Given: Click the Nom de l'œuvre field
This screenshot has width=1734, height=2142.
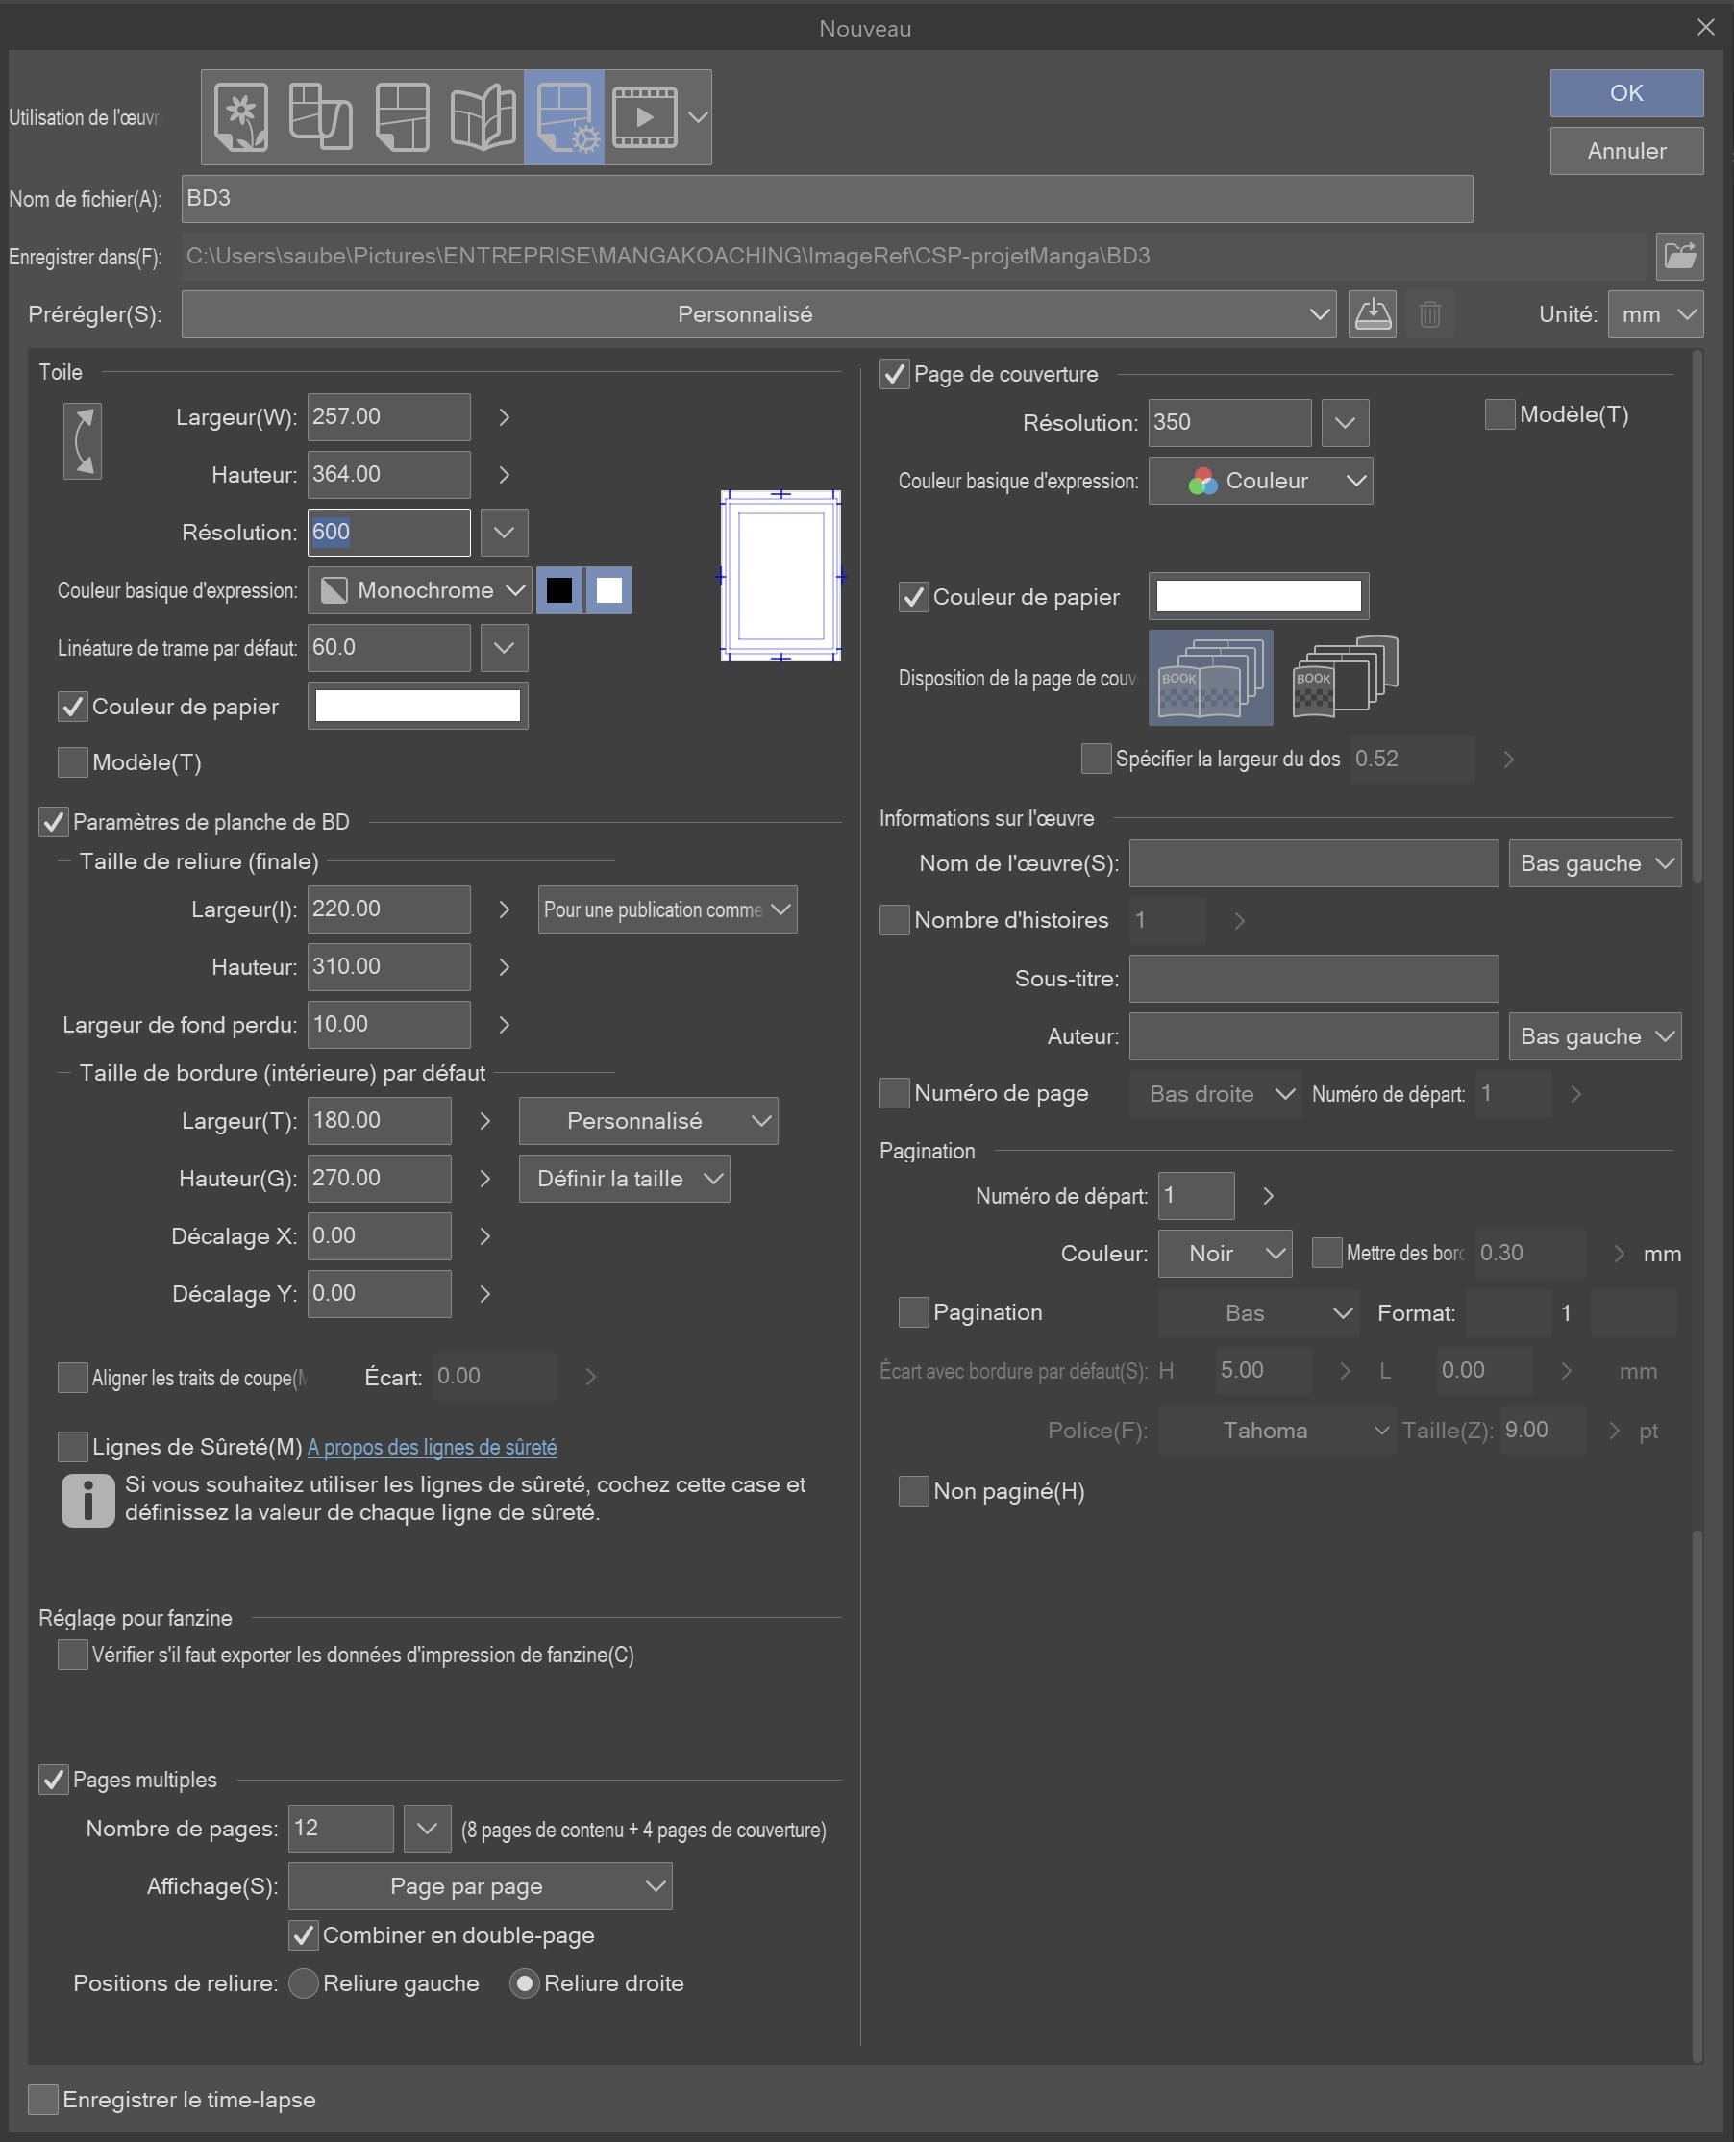Looking at the screenshot, I should click(1314, 863).
